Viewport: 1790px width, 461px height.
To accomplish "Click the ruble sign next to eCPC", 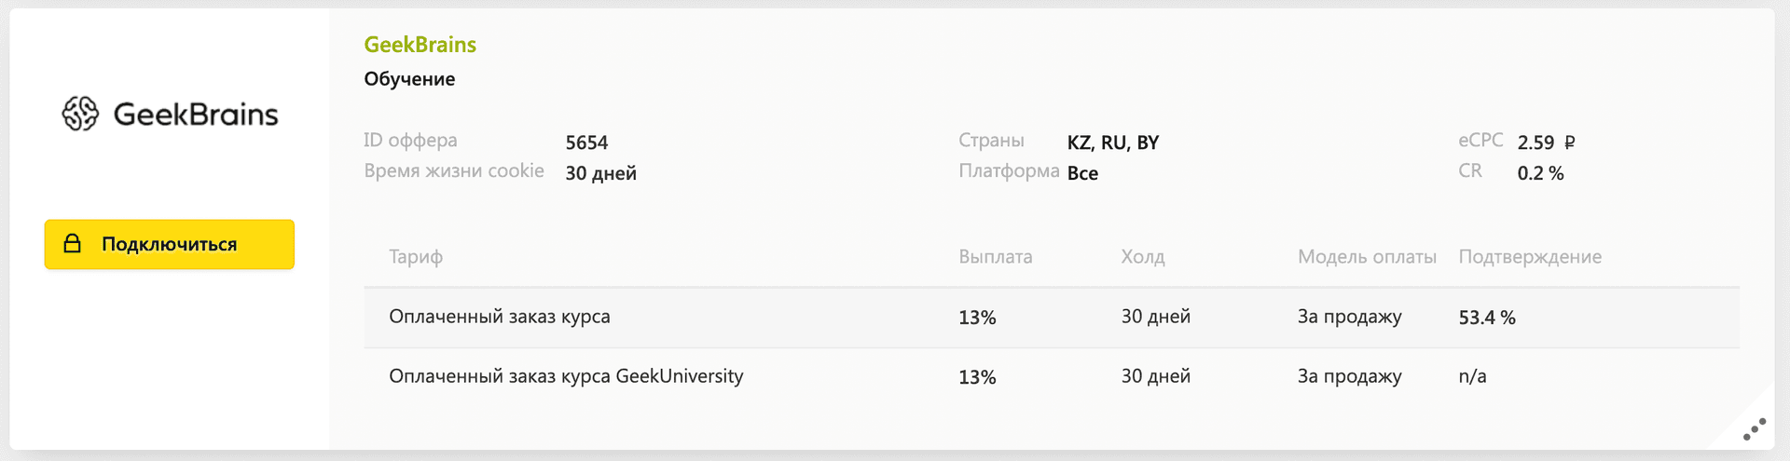I will coord(1569,142).
